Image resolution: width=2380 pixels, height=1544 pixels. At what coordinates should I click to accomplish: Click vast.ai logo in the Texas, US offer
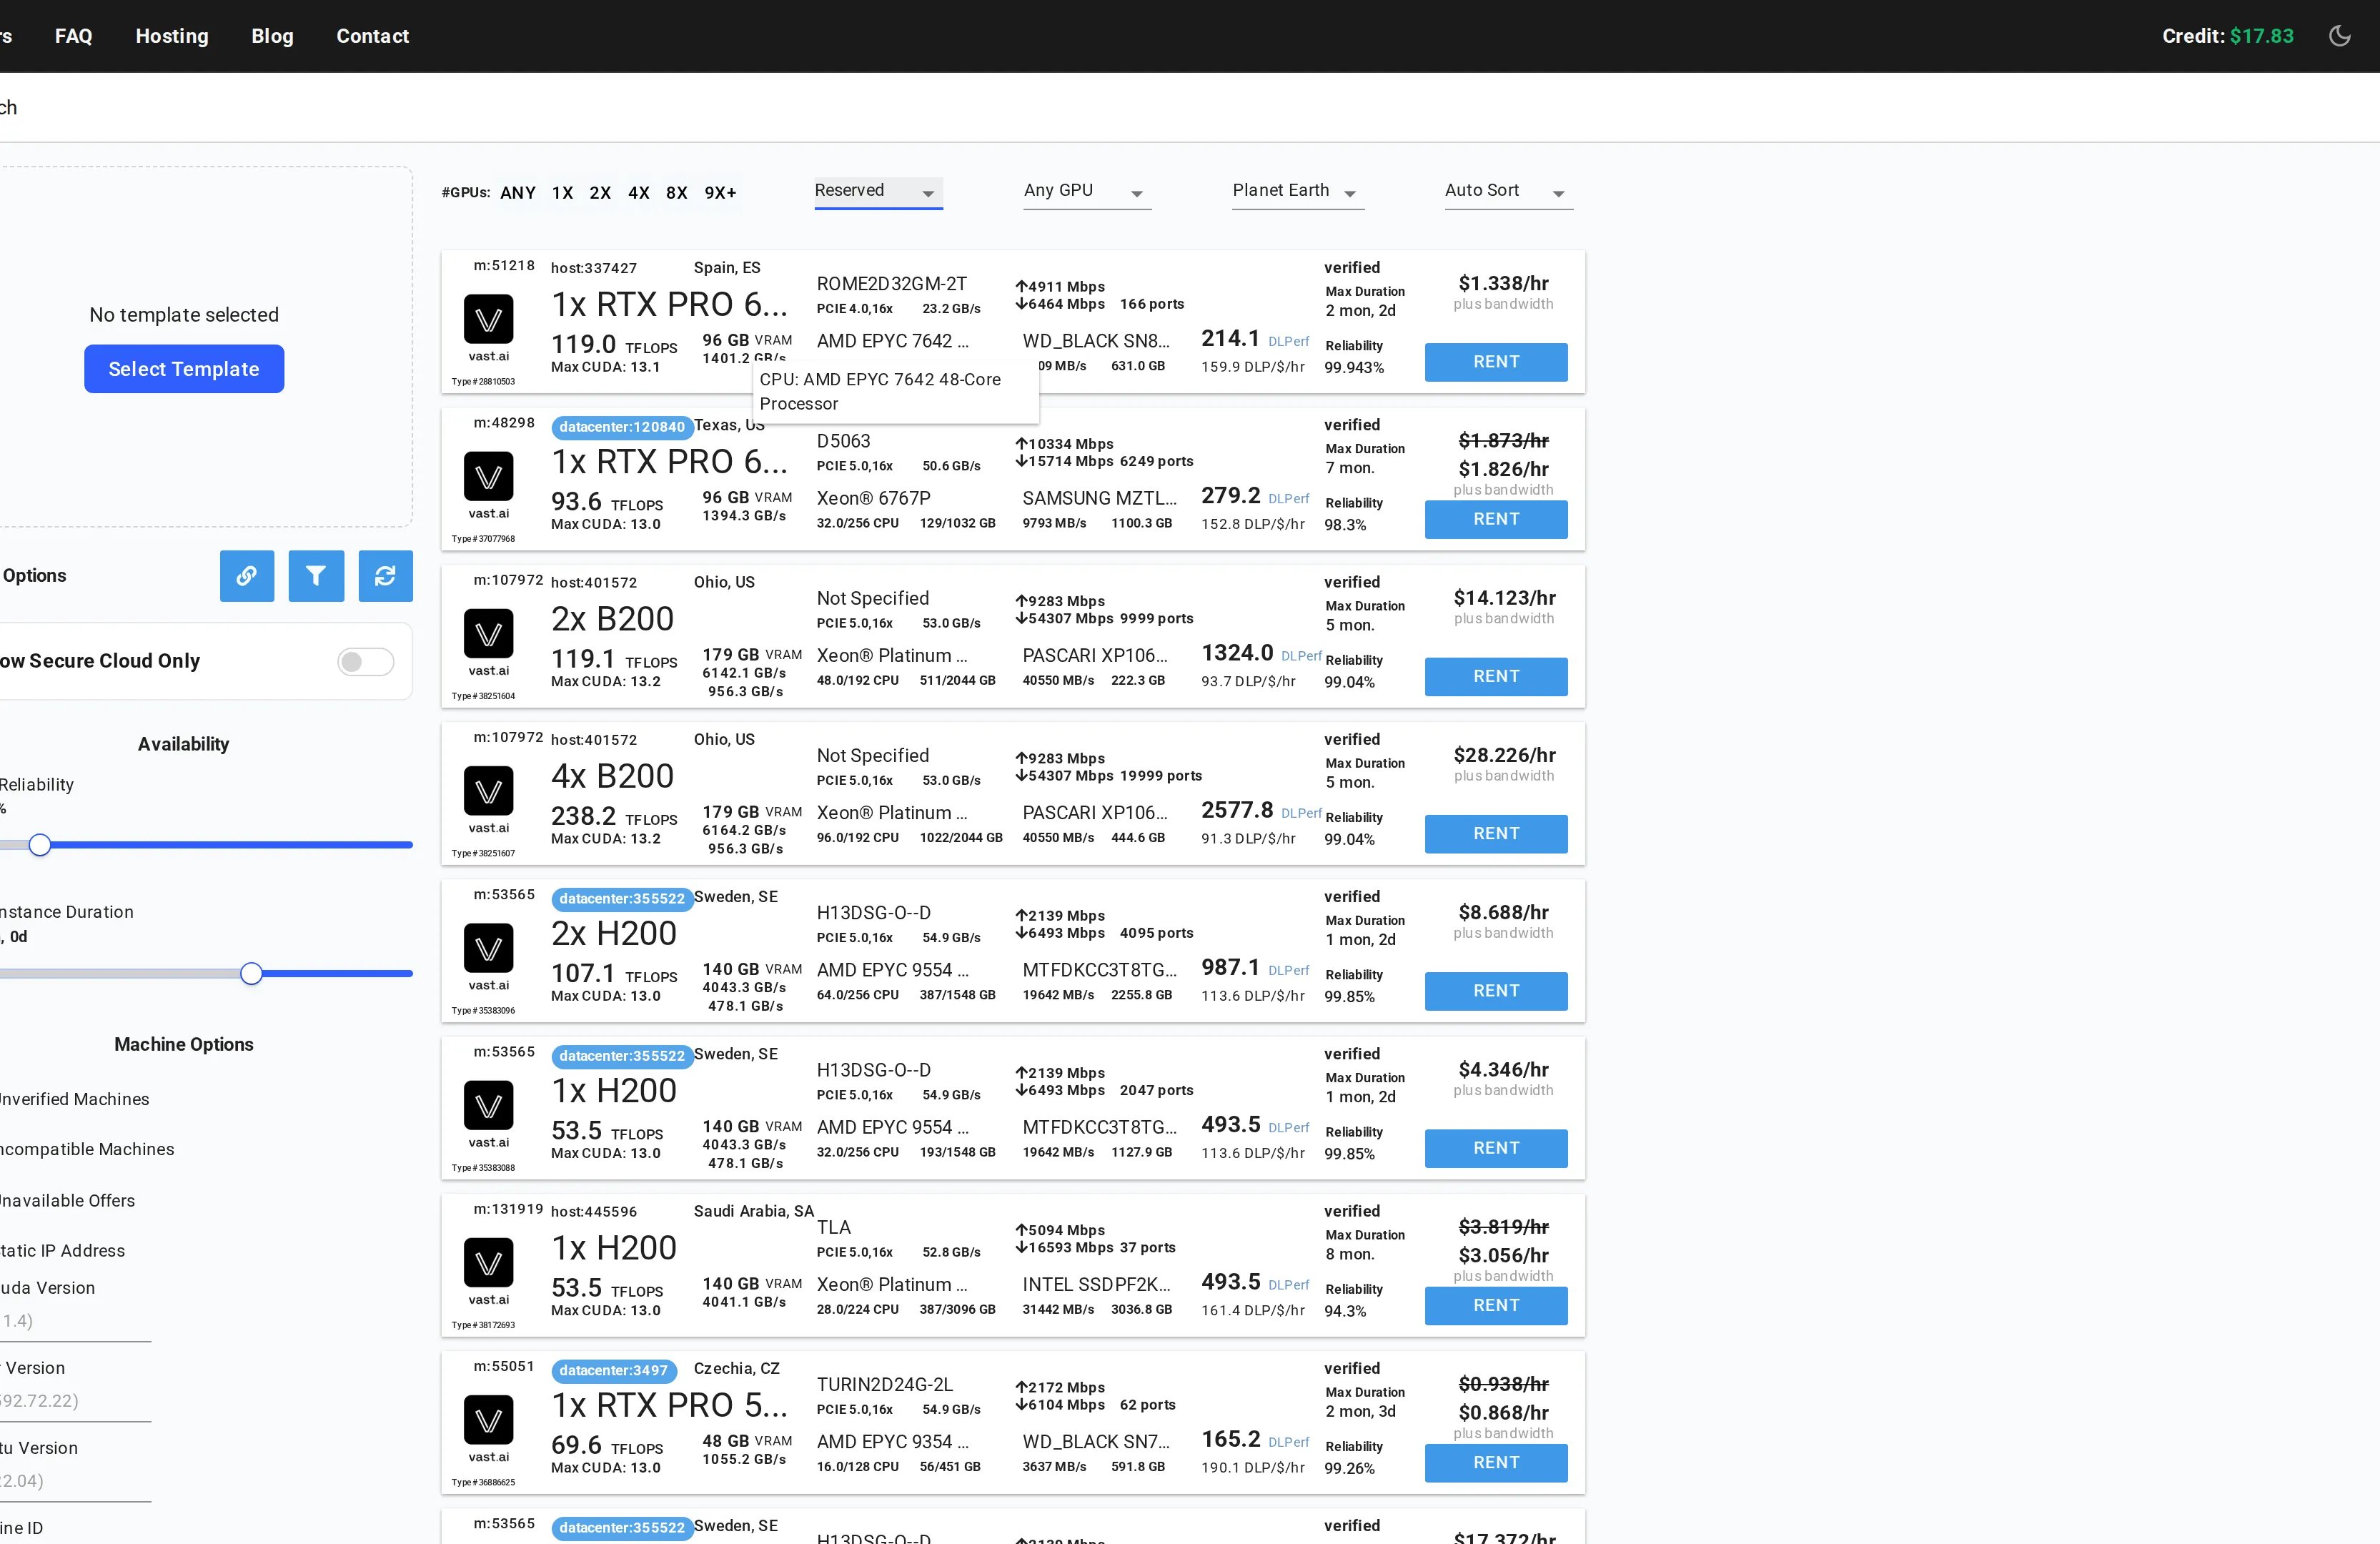(488, 476)
